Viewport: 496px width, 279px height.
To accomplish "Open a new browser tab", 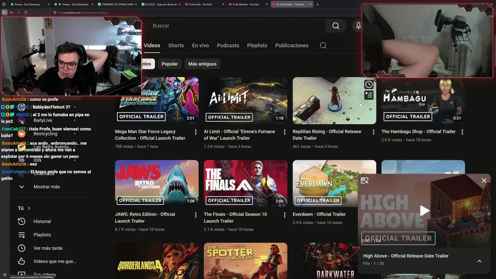I will (x=317, y=4).
